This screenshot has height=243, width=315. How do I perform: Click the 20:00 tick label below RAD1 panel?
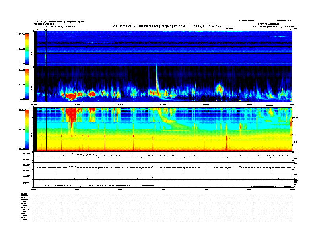249,104
